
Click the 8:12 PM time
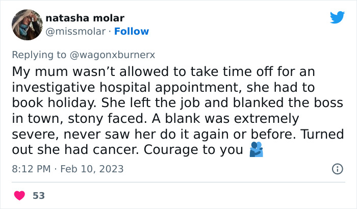(x=31, y=169)
